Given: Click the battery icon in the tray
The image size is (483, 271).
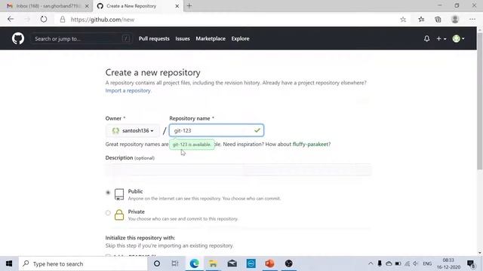Looking at the screenshot, I should click(x=398, y=263).
